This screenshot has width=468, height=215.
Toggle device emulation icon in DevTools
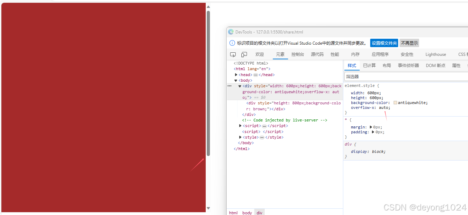click(244, 54)
